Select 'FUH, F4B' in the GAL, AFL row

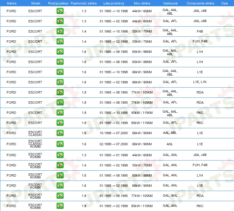point(200,41)
